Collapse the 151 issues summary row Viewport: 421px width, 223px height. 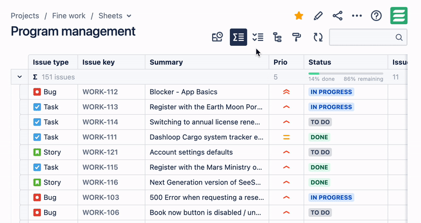(x=19, y=77)
